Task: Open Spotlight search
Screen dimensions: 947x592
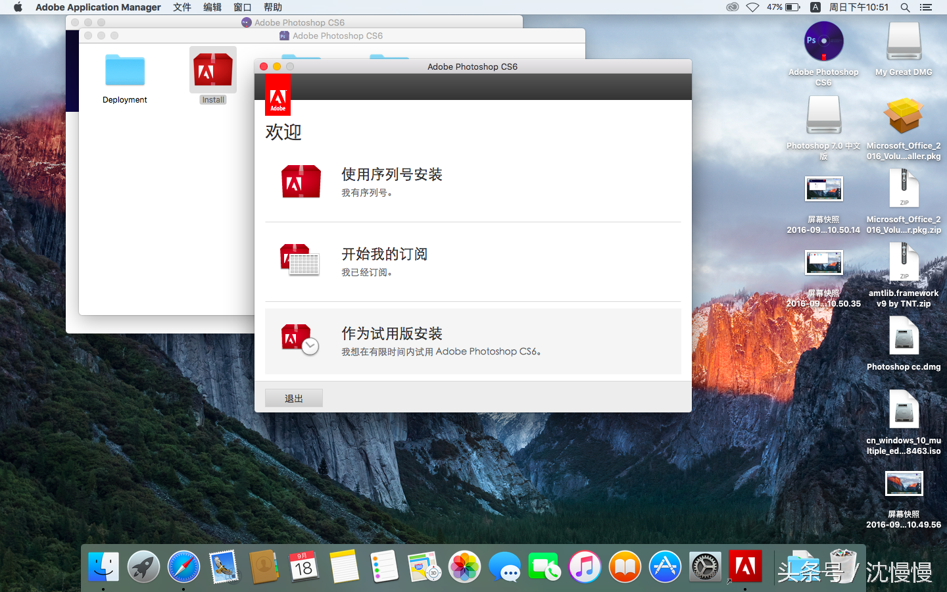Action: 905,7
